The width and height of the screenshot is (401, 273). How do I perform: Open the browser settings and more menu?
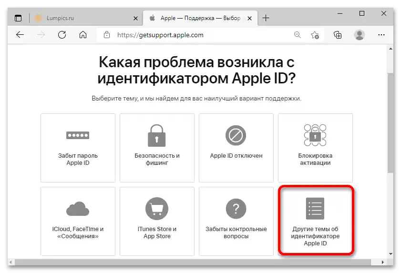click(381, 35)
